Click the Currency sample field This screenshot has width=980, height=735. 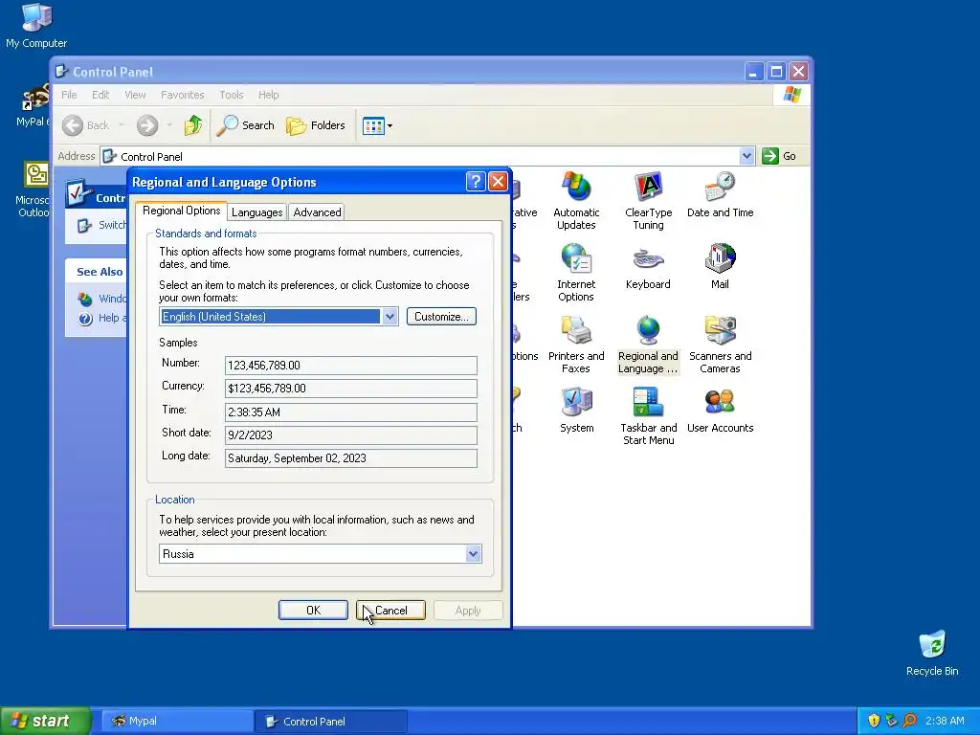point(350,389)
